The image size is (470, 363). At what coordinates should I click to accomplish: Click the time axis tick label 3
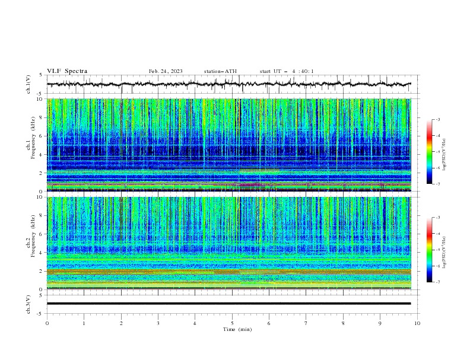coord(158,323)
